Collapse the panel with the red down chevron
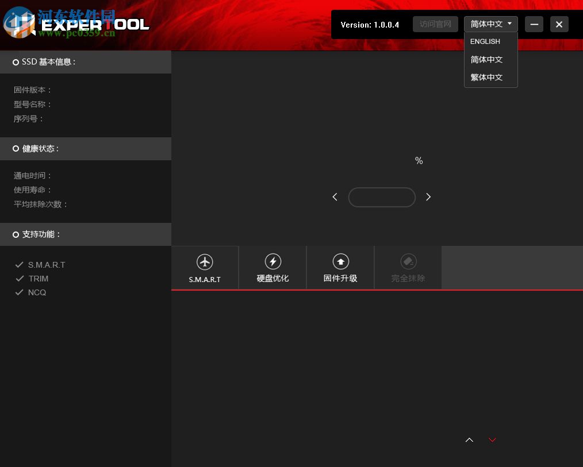 (x=492, y=439)
